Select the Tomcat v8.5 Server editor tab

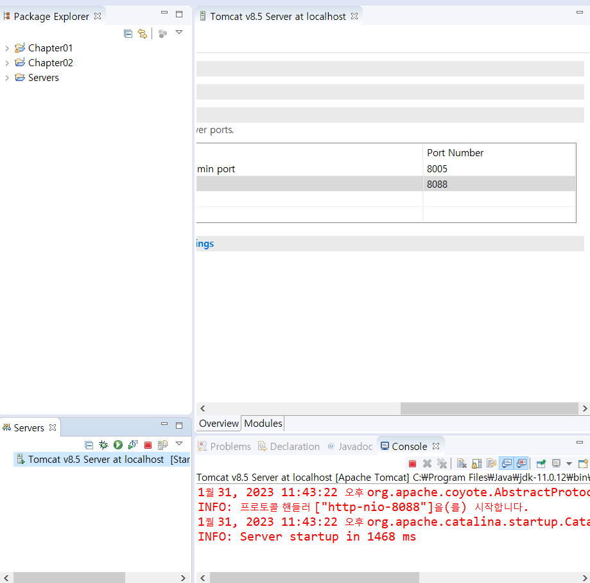tap(277, 17)
